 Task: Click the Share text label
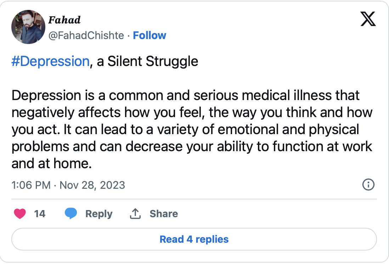coord(164,214)
